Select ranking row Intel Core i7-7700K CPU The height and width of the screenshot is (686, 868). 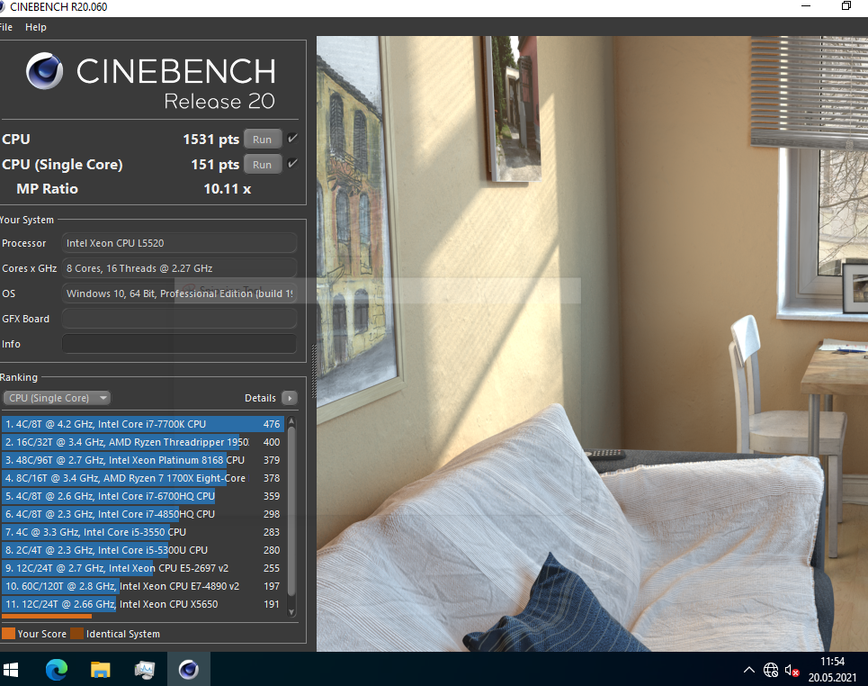tap(143, 424)
